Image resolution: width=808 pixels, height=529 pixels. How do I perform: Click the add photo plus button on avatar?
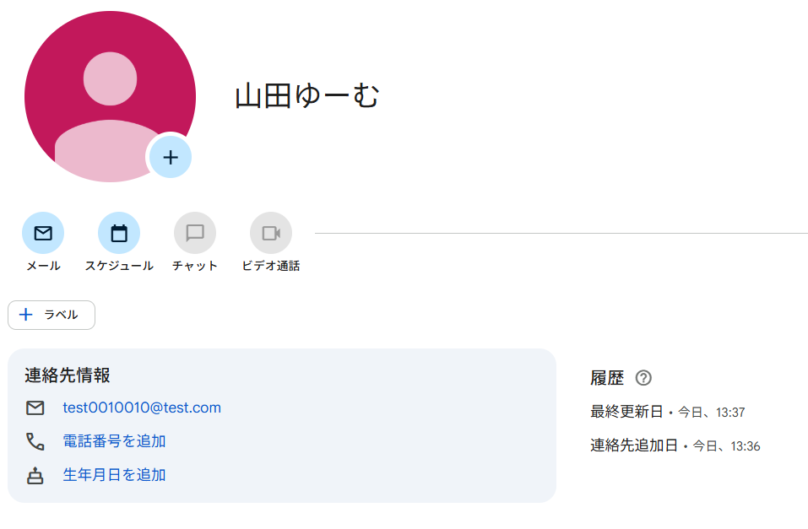pos(171,157)
